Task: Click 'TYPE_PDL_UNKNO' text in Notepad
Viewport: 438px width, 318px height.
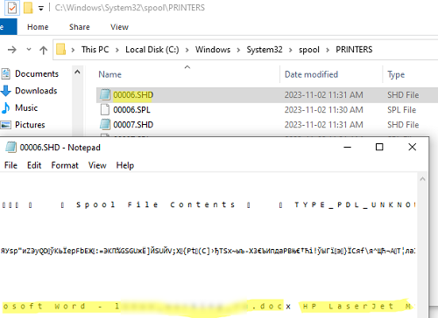Action: pyautogui.click(x=355, y=204)
